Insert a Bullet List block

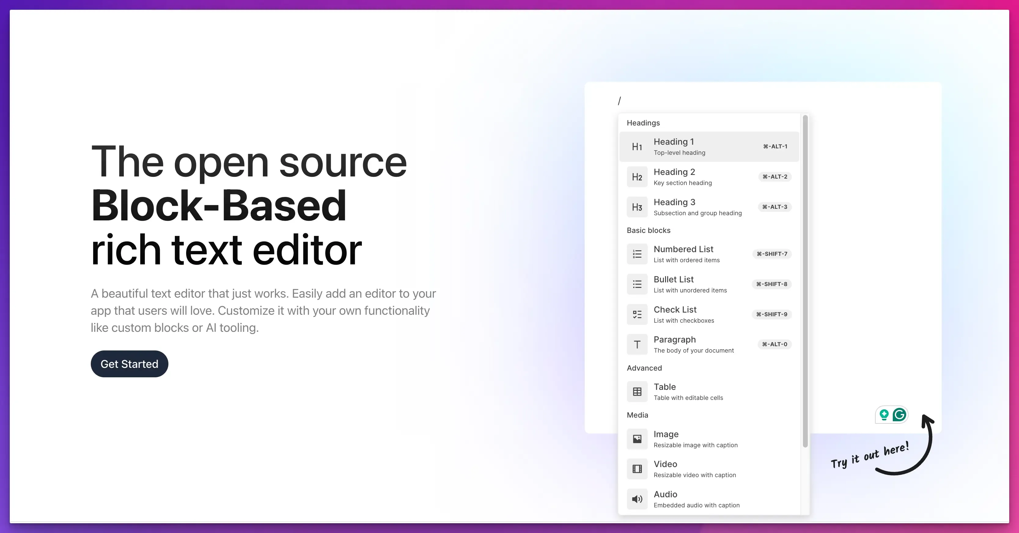(709, 284)
